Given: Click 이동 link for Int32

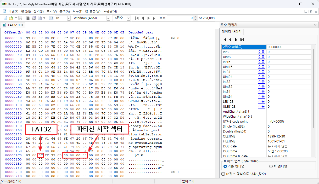Looking at the screenshot, I should click(x=262, y=82).
